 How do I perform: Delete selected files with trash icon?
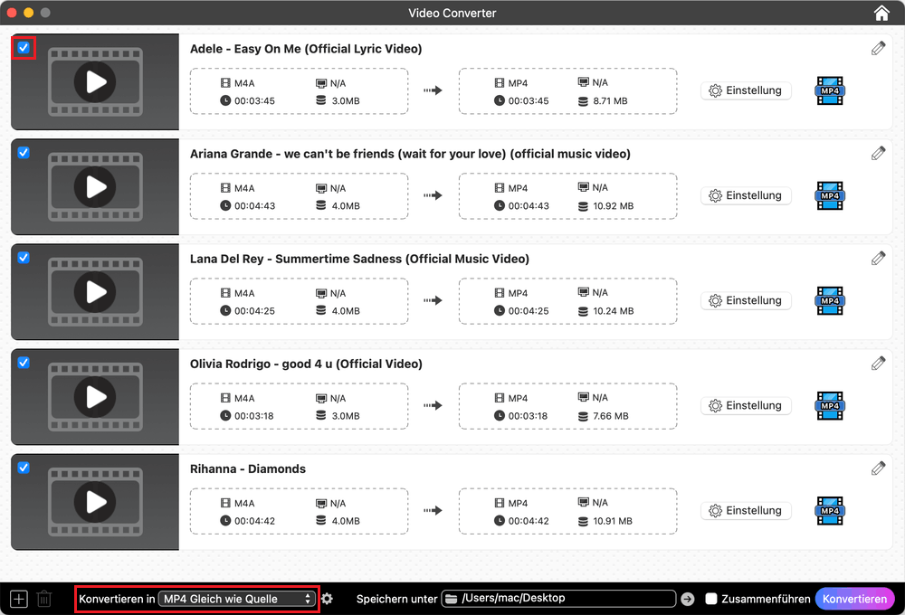[x=44, y=599]
